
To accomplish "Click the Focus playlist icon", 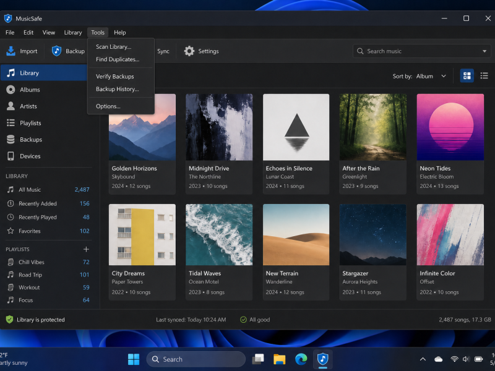I will click(11, 300).
